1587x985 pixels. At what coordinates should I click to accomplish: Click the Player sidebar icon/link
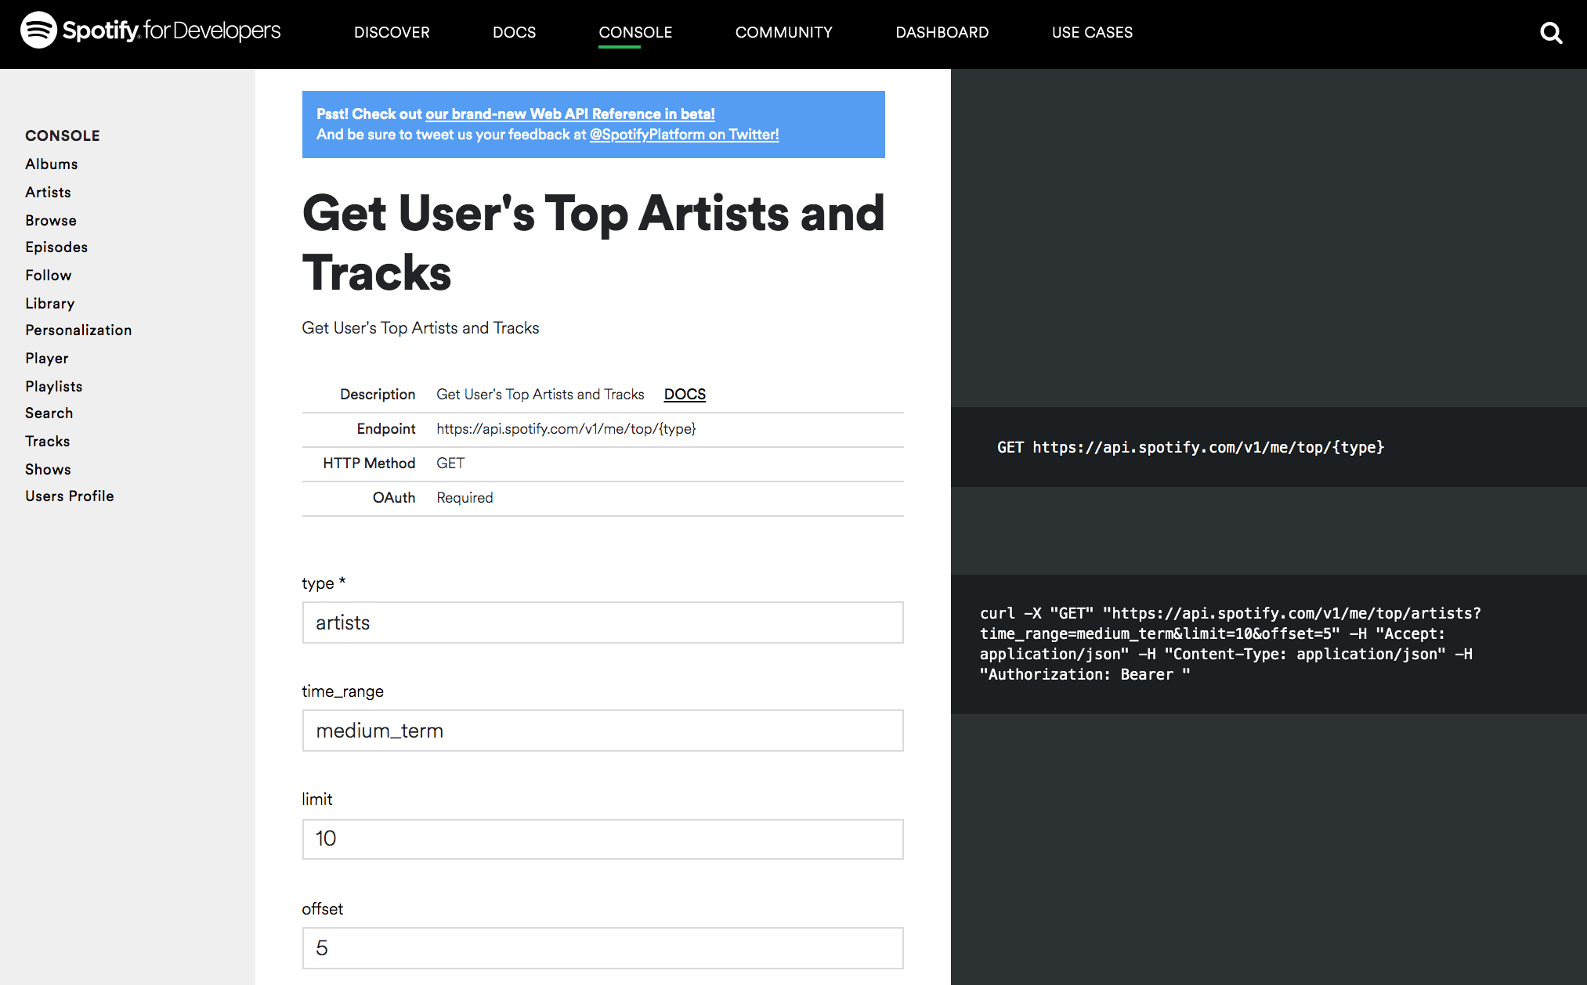46,358
